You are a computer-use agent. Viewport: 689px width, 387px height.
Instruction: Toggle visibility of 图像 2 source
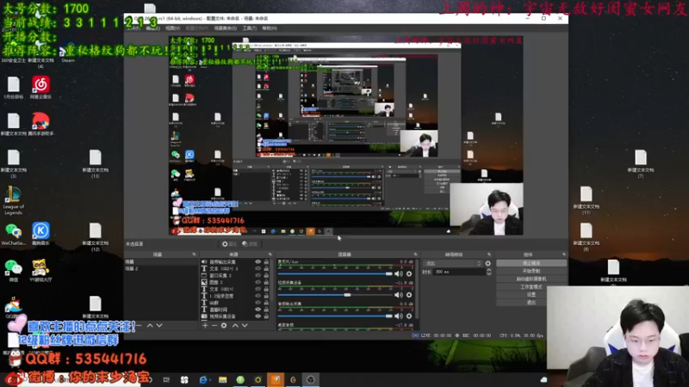(x=258, y=282)
